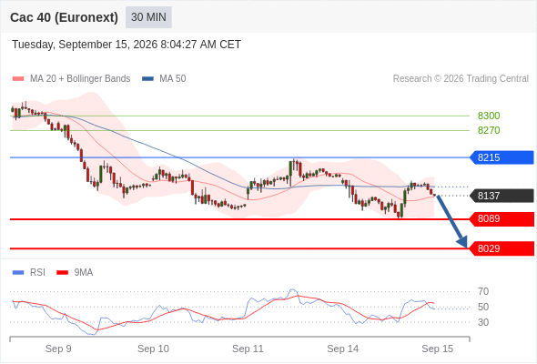Screen dimensions: 537x364
Task: Click the Cac 40 (Euronext) title
Action: point(64,17)
